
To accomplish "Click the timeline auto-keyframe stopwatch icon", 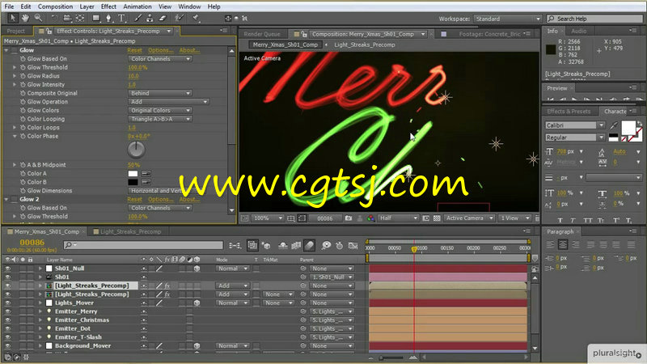I will pyautogui.click(x=339, y=246).
